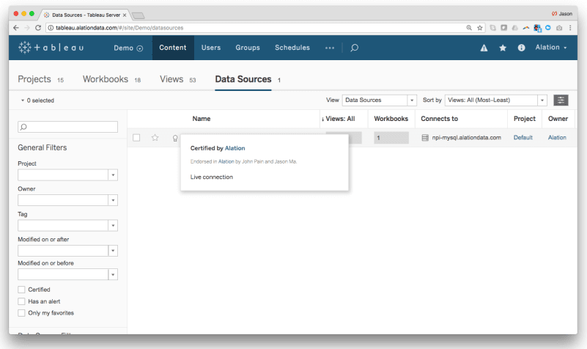Expand the Project filter dropdown
Image resolution: width=587 pixels, height=349 pixels.
pyautogui.click(x=113, y=175)
